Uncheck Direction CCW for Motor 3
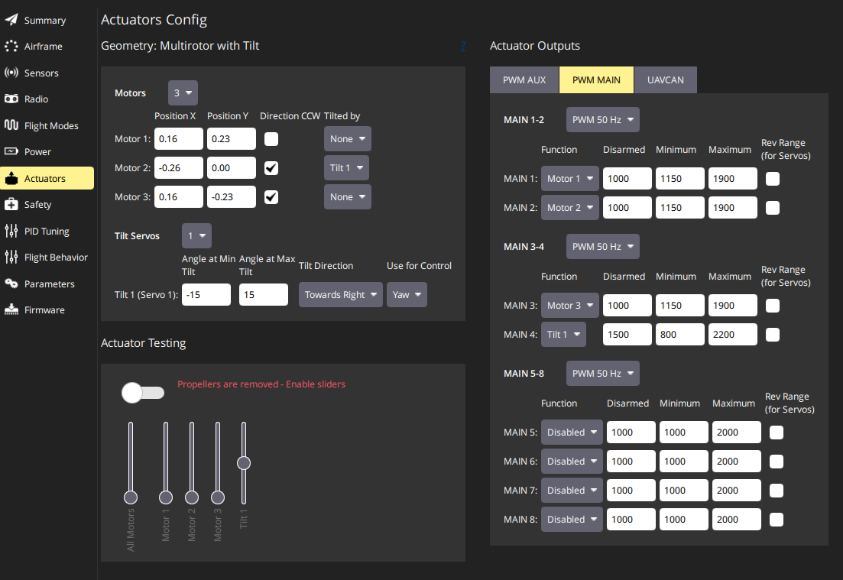 tap(271, 197)
